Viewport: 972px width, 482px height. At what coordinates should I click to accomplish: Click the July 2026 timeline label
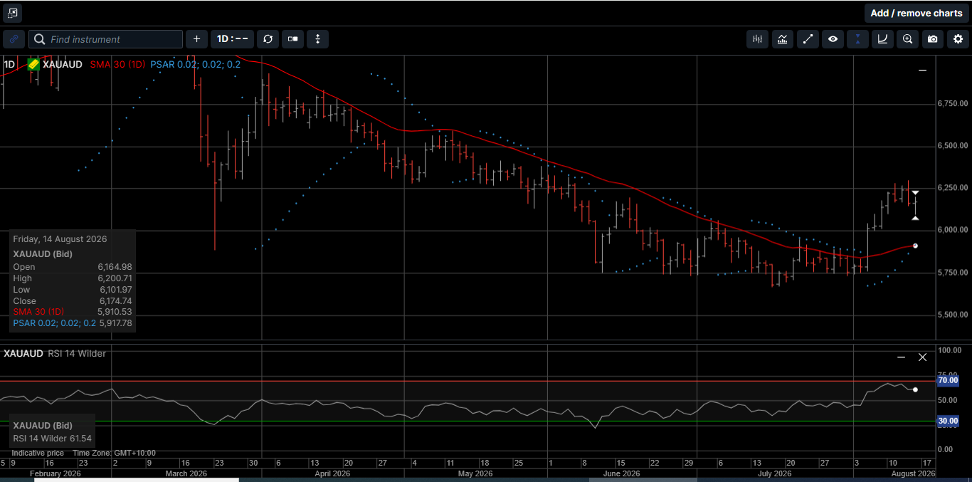pyautogui.click(x=775, y=473)
